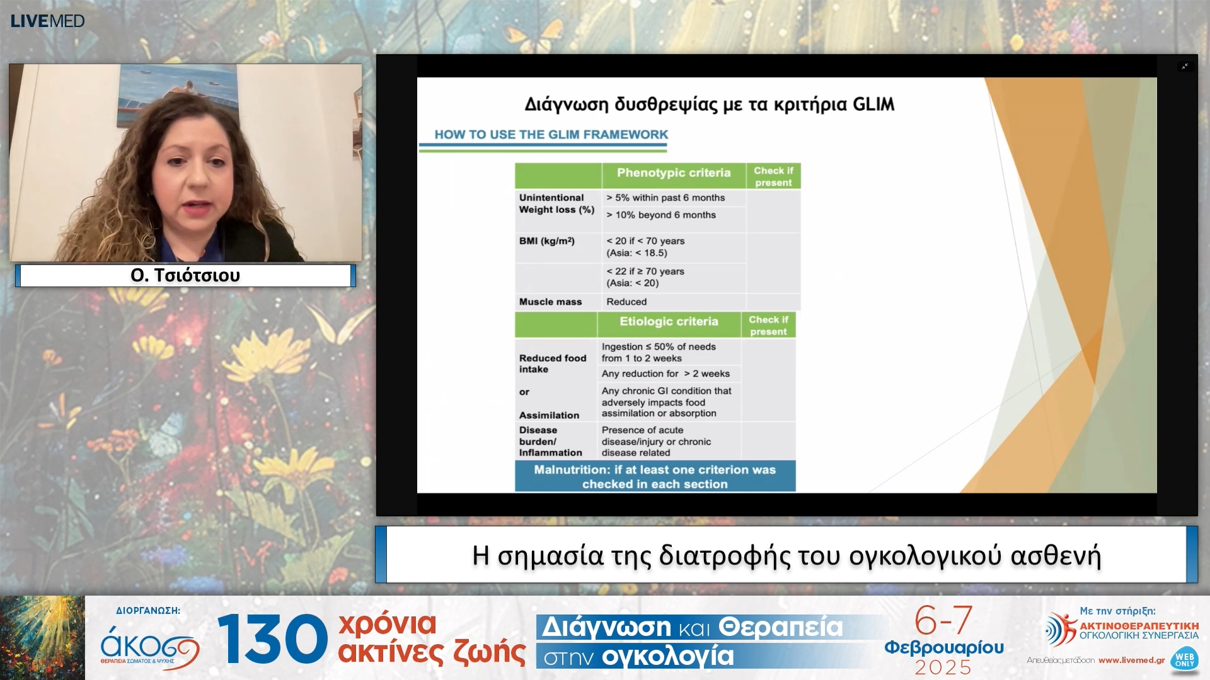The width and height of the screenshot is (1210, 680).
Task: Click the 6-7 Φεβρουαρίου 2025 date
Action: [x=943, y=640]
